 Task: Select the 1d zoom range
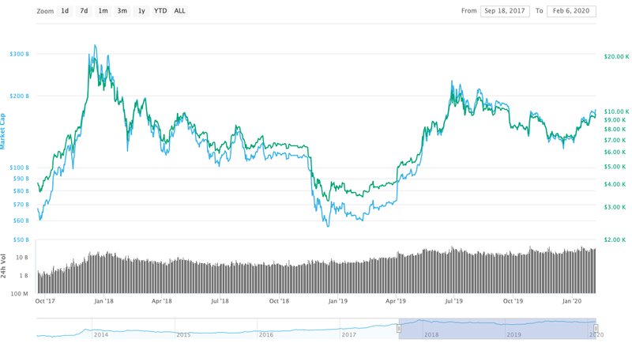point(65,11)
